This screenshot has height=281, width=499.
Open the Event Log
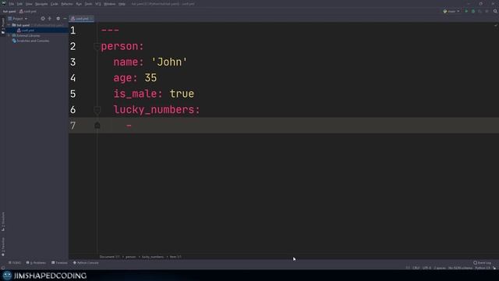(x=482, y=263)
